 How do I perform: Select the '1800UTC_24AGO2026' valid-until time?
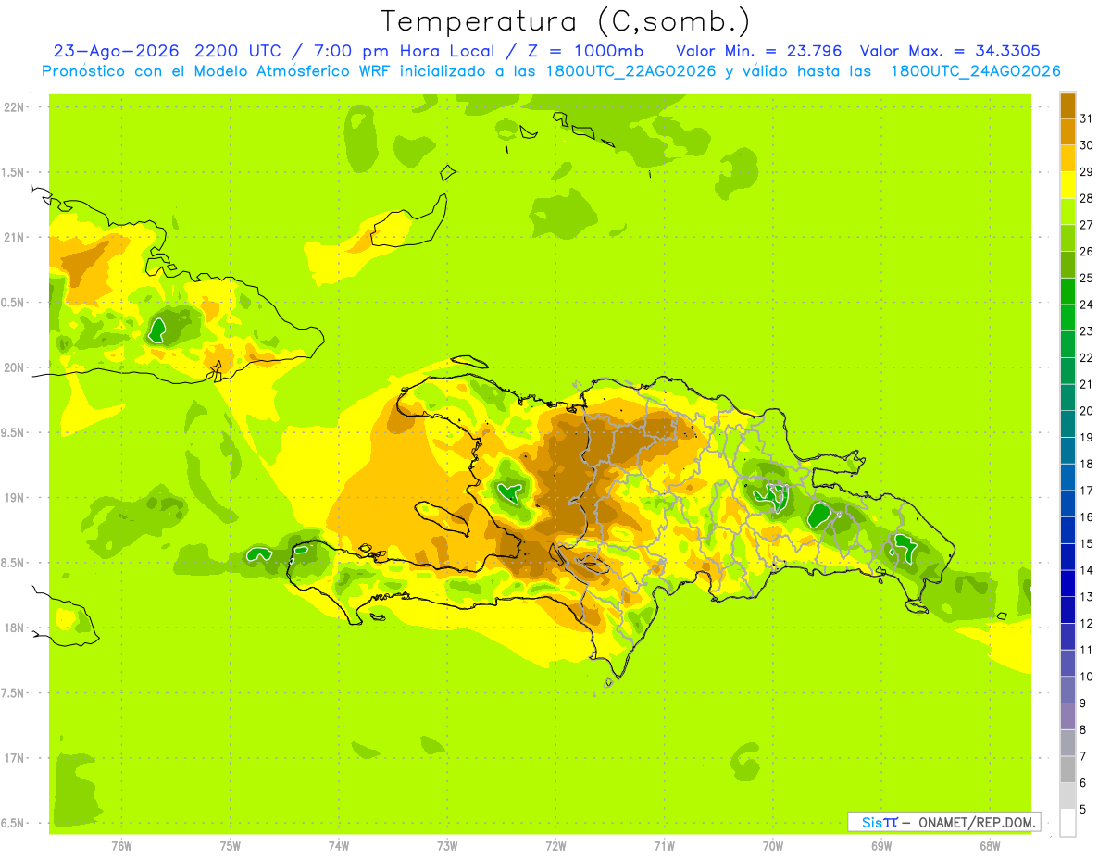(x=975, y=71)
